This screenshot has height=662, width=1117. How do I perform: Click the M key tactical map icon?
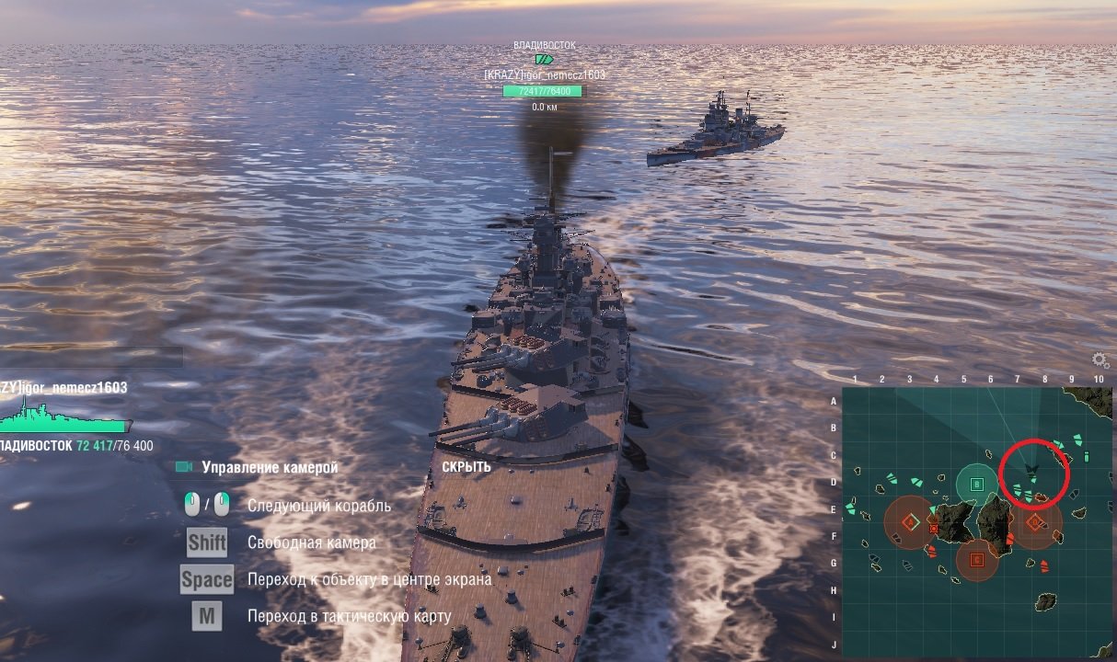(x=207, y=616)
